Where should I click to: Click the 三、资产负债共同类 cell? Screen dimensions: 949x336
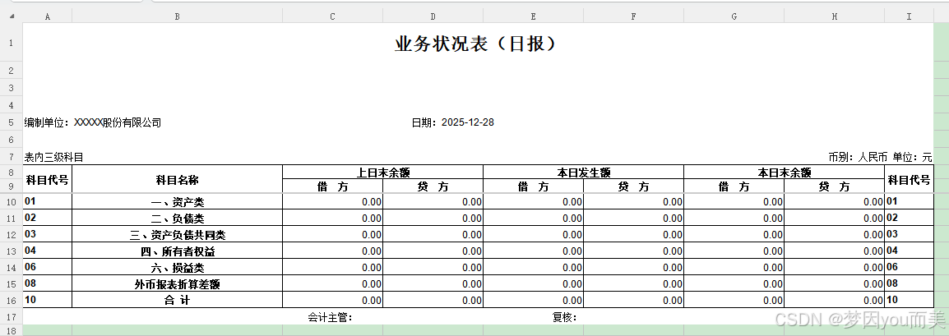178,234
